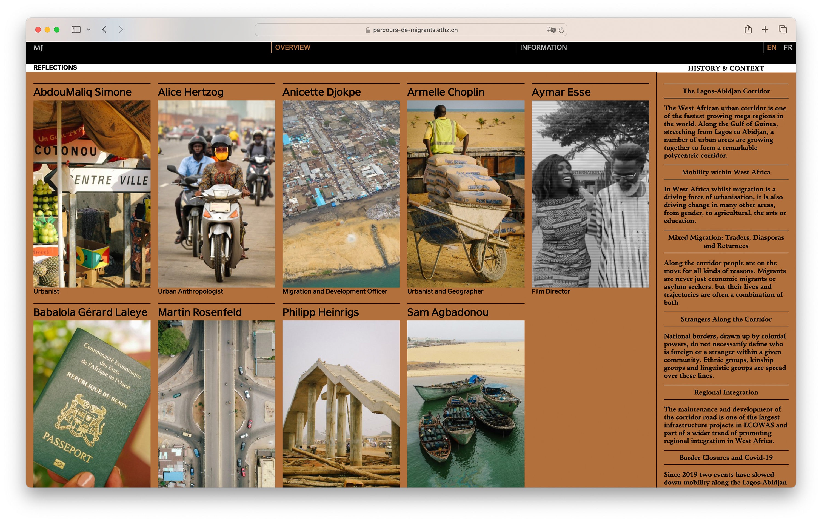Open a new tab with plus icon
Screen dimensions: 822x522
pyautogui.click(x=765, y=30)
